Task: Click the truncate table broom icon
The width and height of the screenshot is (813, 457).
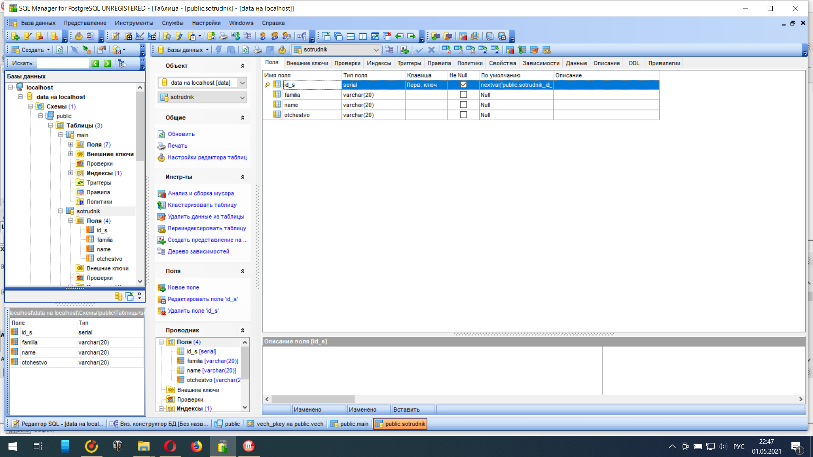Action: tap(534, 50)
